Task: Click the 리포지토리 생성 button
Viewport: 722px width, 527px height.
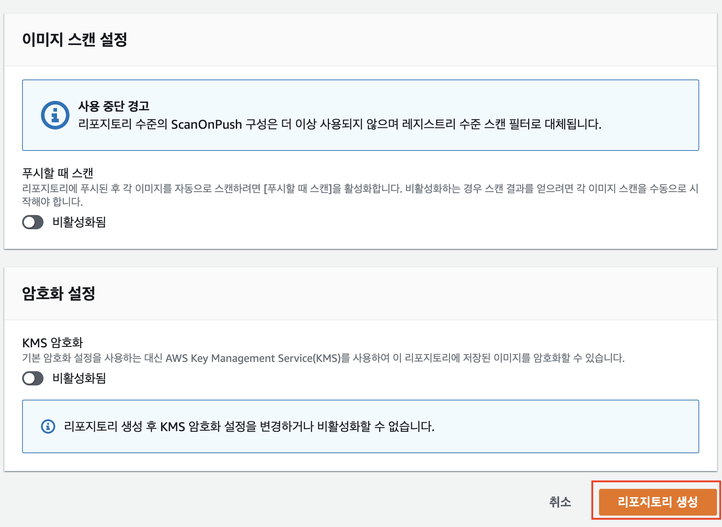Action: tap(658, 502)
